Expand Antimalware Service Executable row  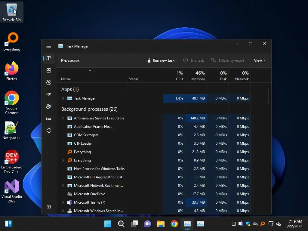point(63,118)
